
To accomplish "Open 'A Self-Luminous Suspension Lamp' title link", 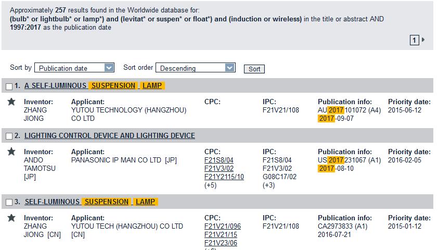I will pyautogui.click(x=94, y=85).
